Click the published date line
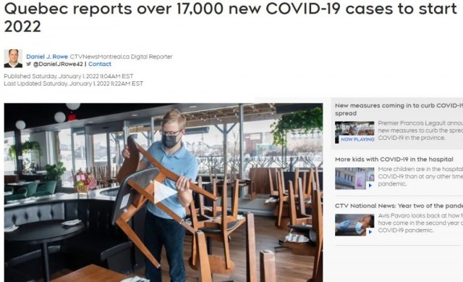This screenshot has width=463, height=282. (x=69, y=76)
